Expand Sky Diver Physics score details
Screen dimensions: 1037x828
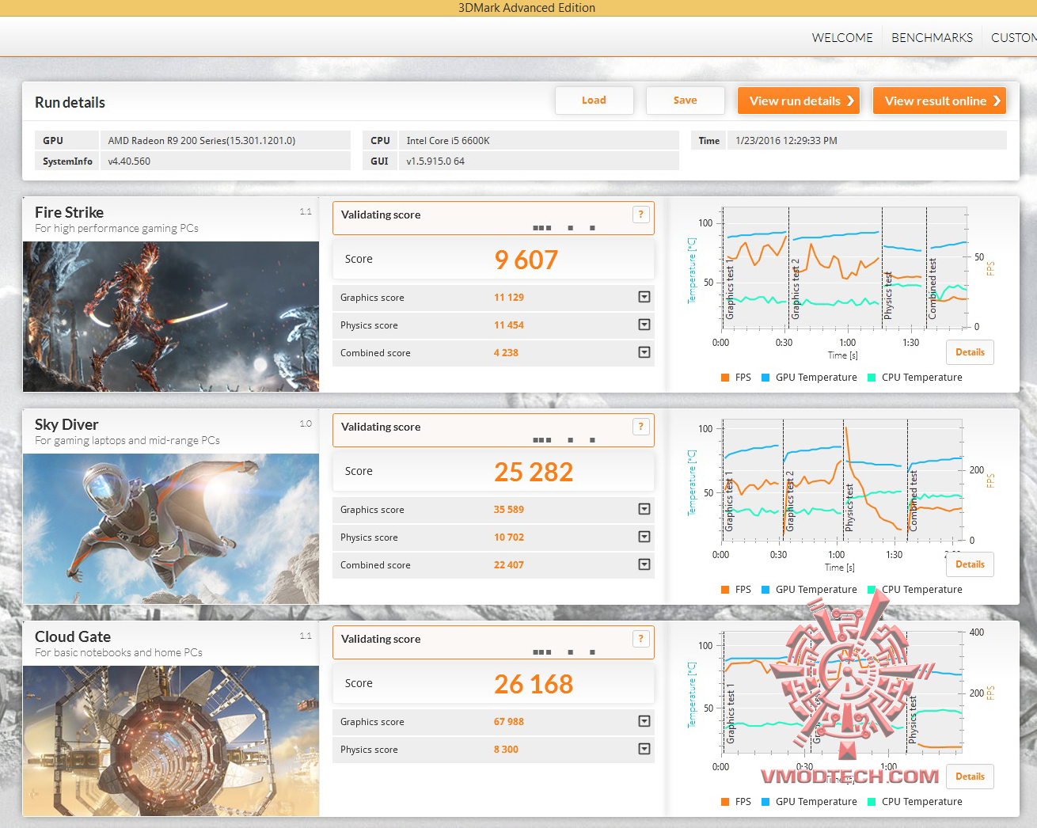(x=644, y=537)
